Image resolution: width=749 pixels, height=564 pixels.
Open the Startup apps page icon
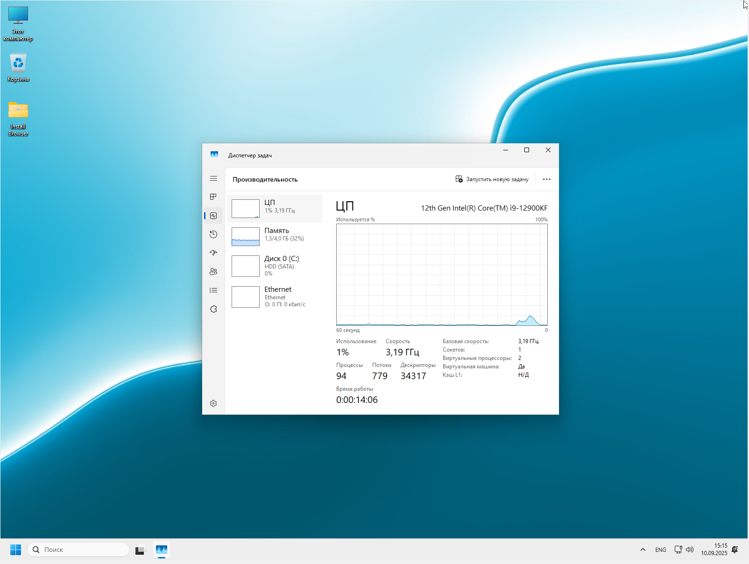tap(213, 253)
